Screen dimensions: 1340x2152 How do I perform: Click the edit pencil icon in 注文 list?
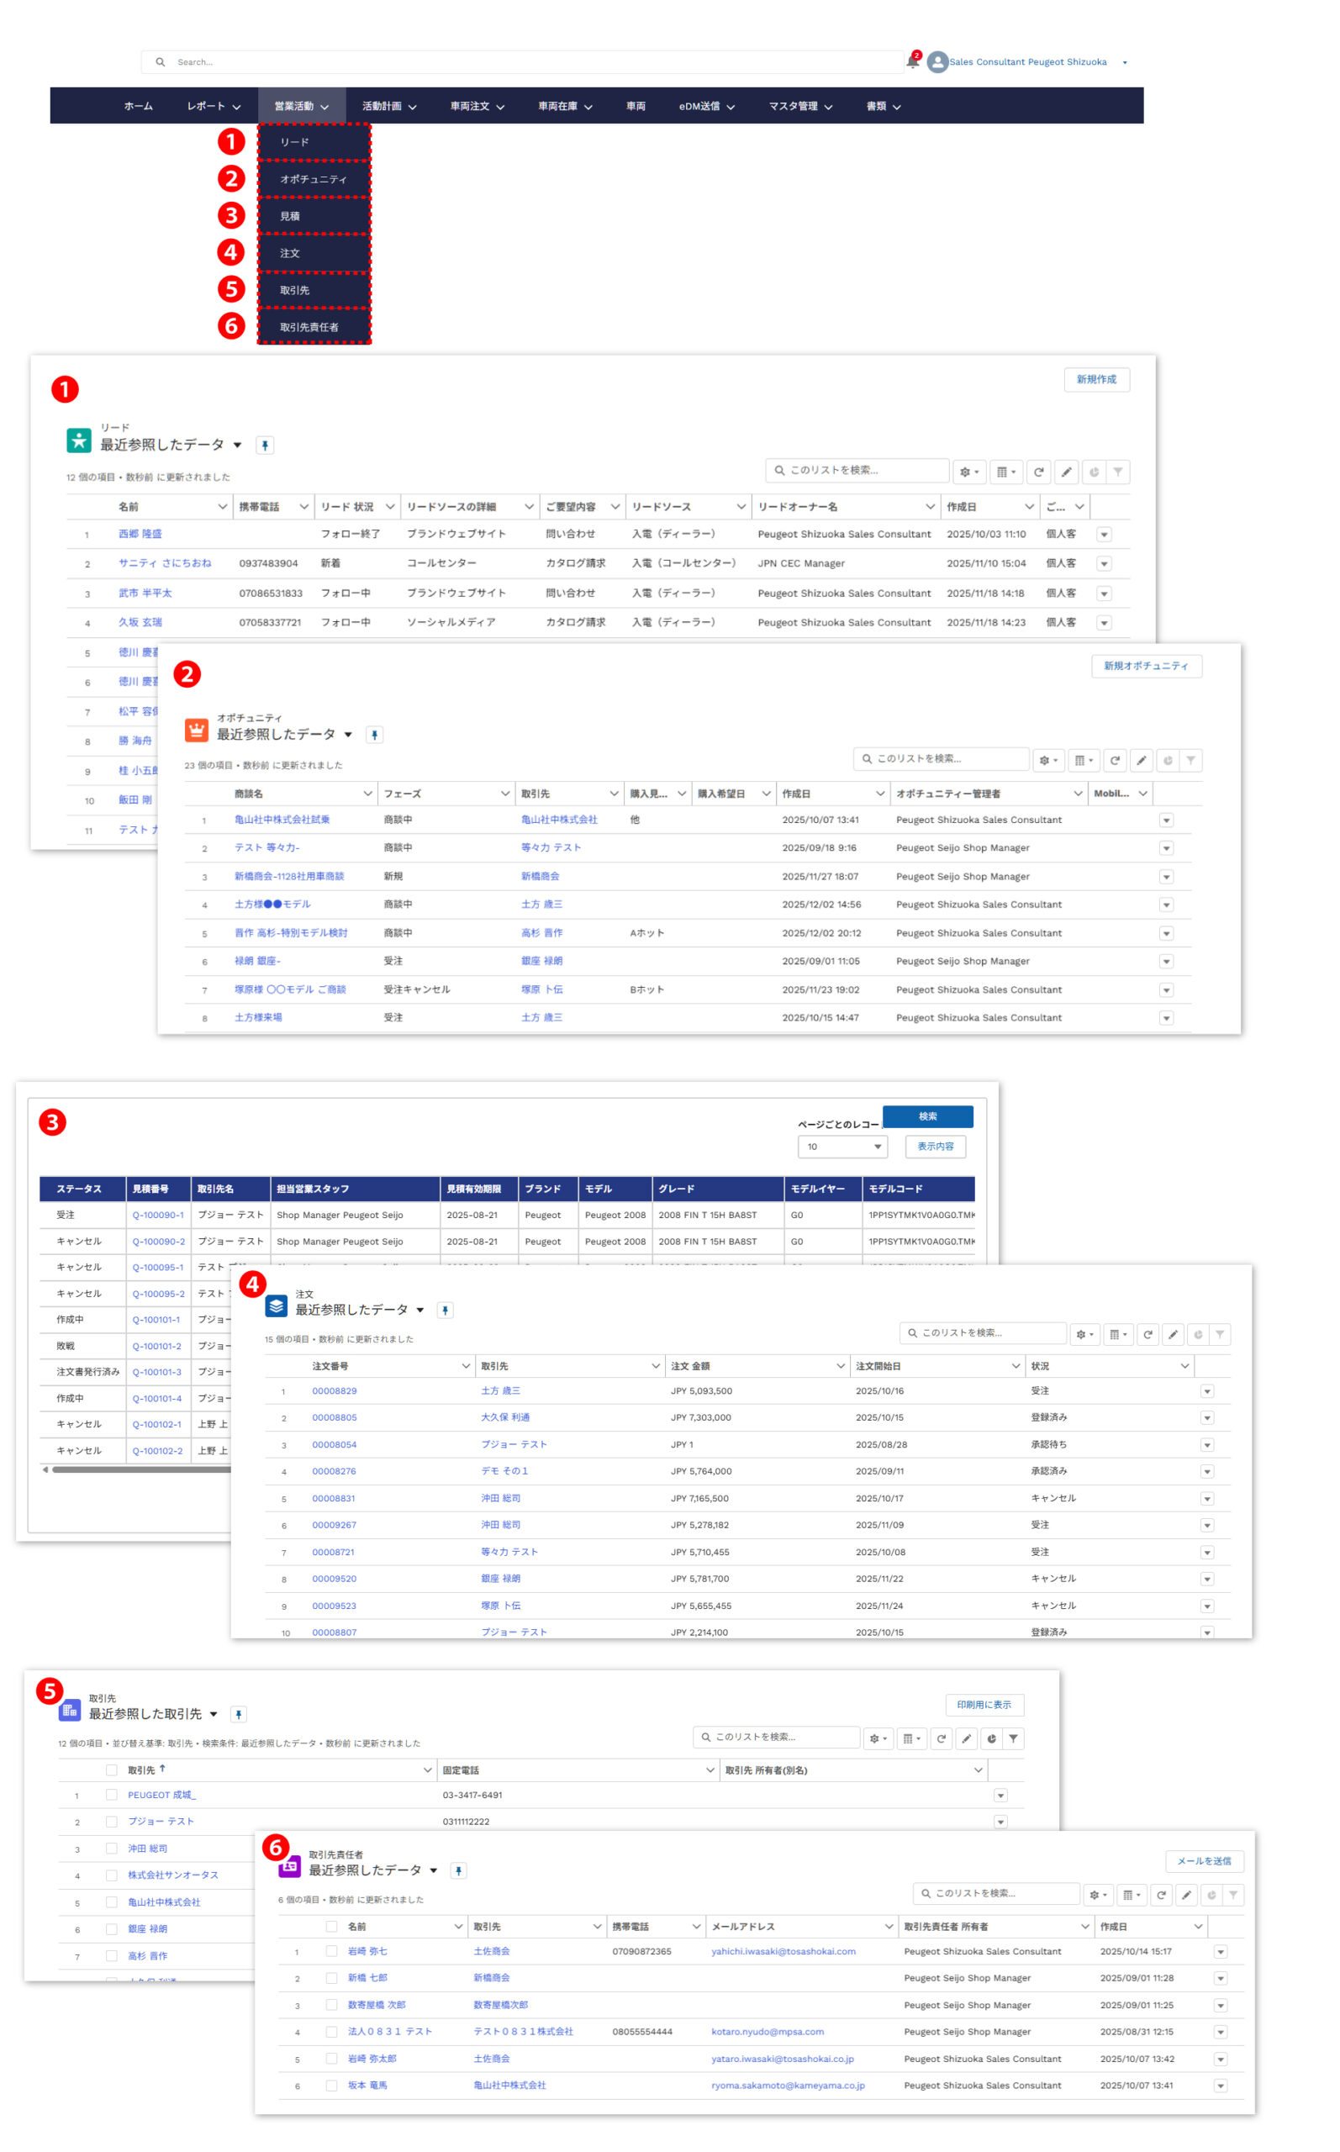coord(1173,1334)
